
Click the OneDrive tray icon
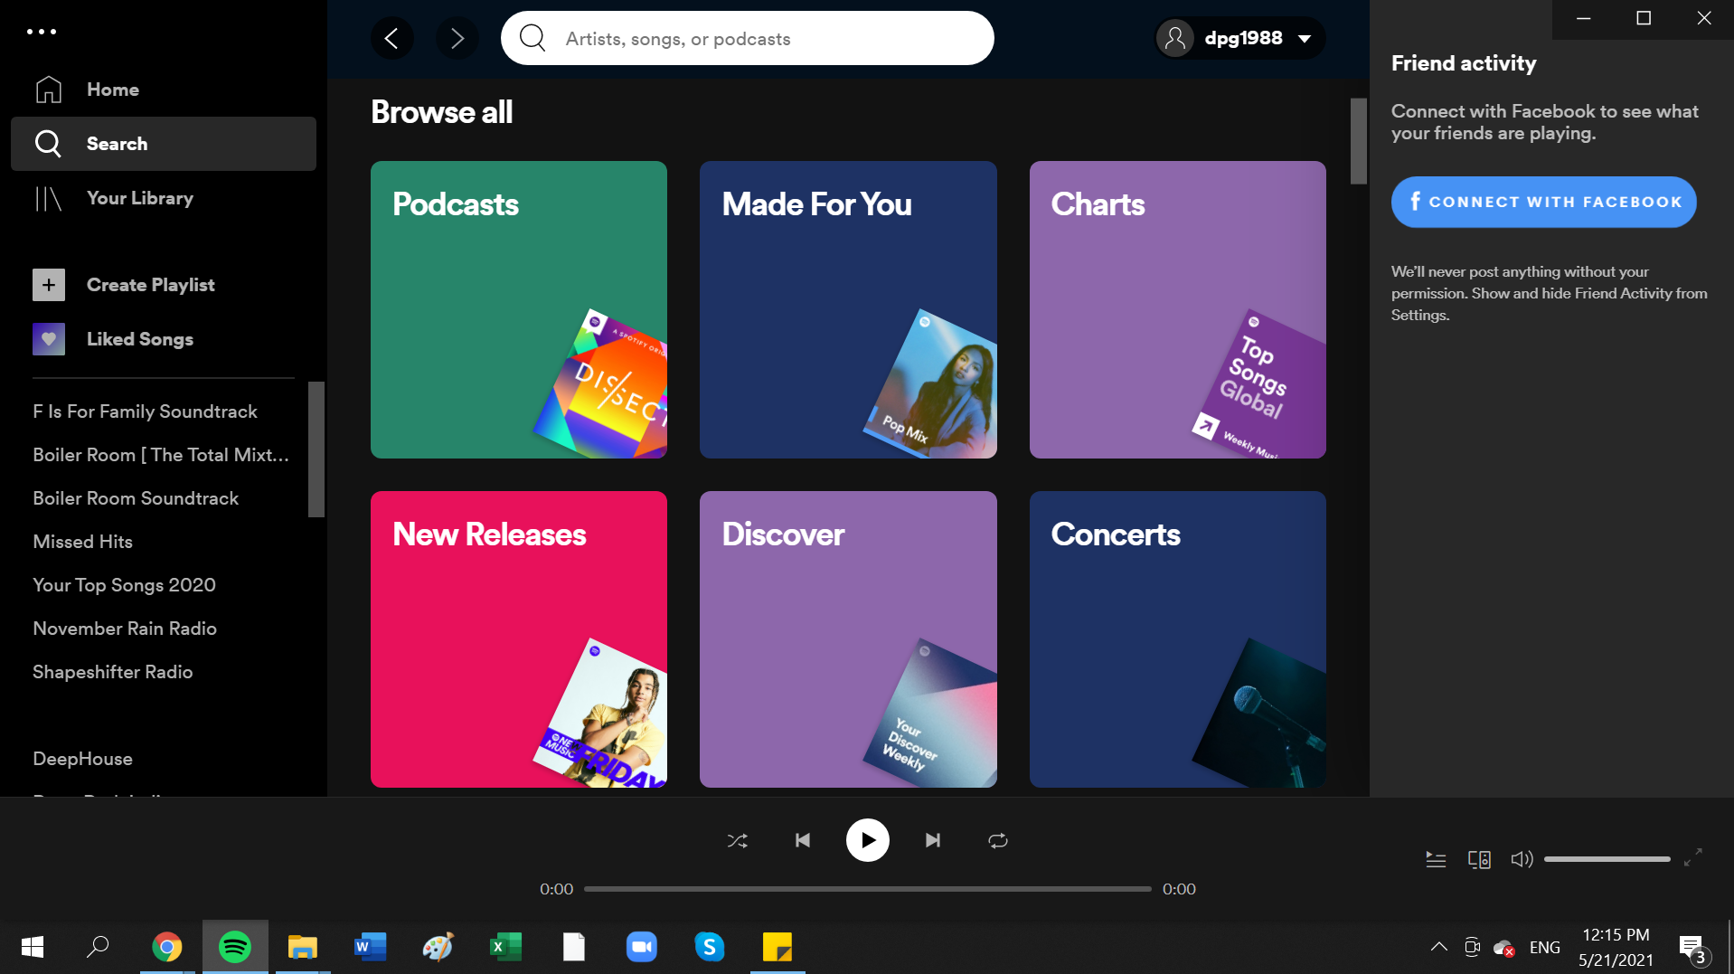1503,947
